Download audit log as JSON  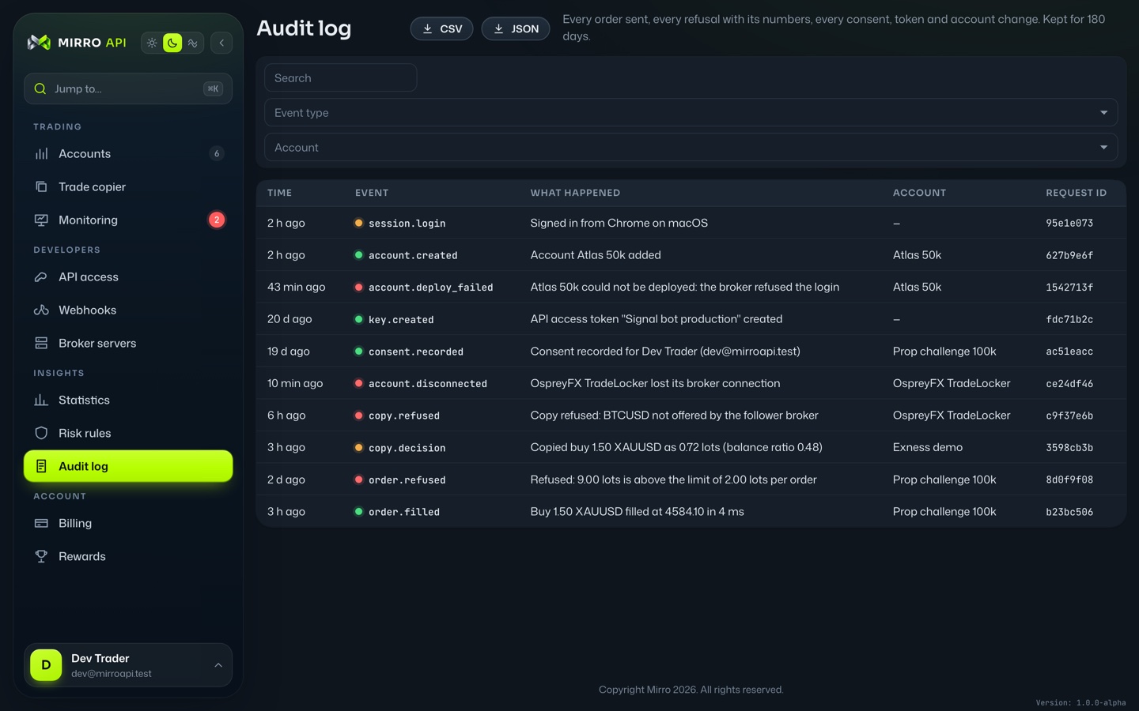click(x=516, y=28)
